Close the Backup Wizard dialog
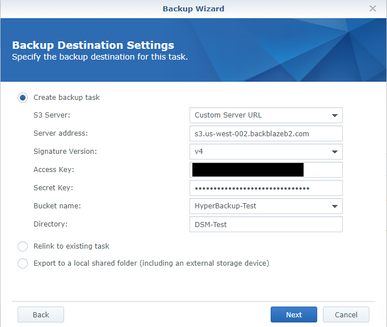Image resolution: width=387 pixels, height=327 pixels. coord(373,9)
